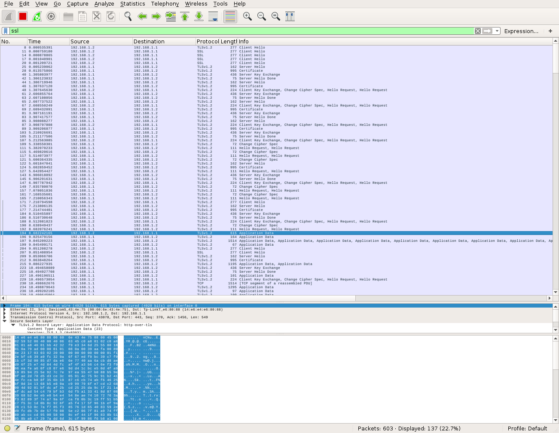Open the Capture menu

pos(78,3)
